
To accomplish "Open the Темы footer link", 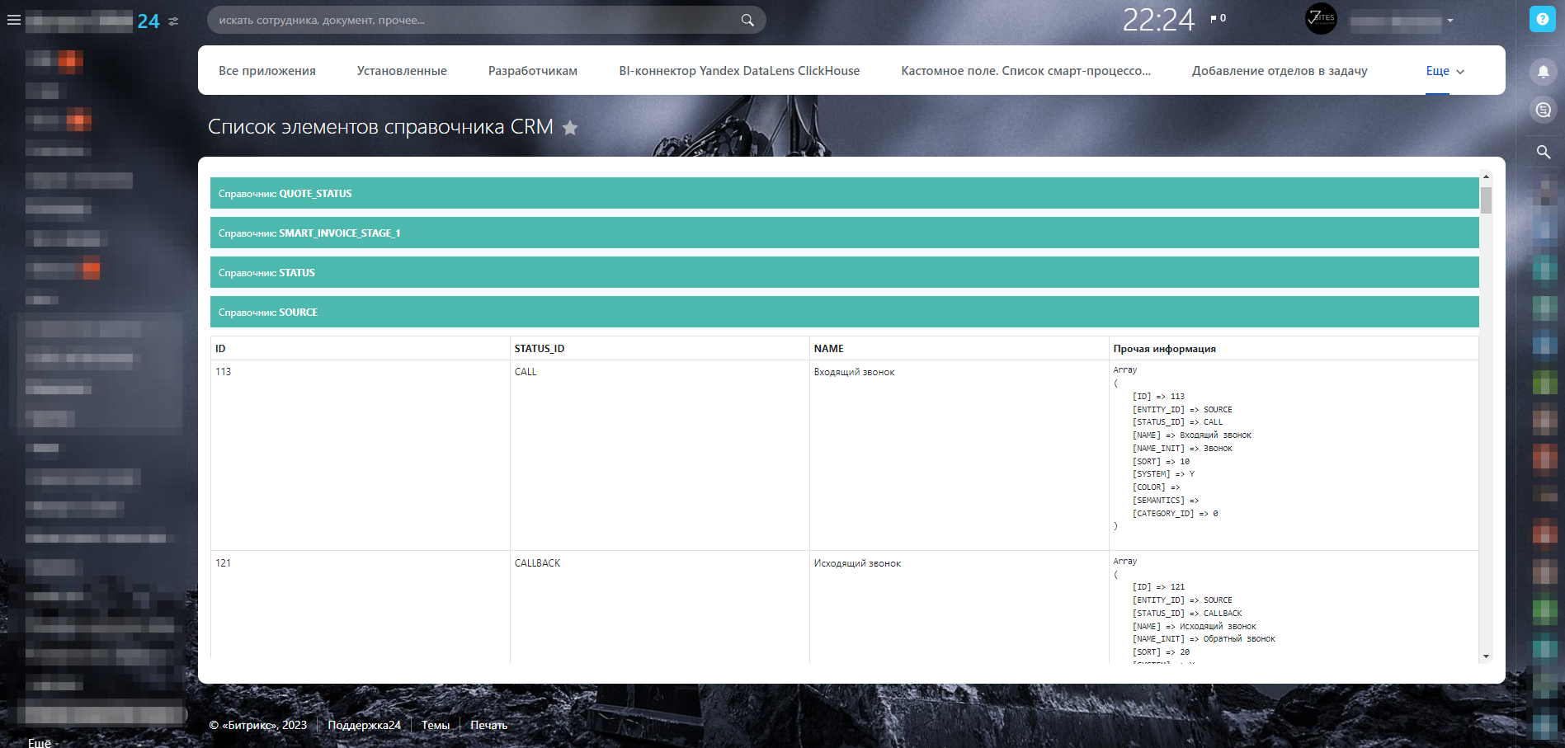I will point(436,725).
